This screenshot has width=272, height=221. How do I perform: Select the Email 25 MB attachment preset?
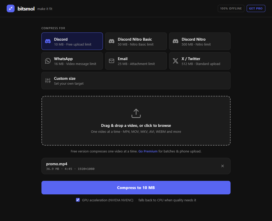point(136,61)
